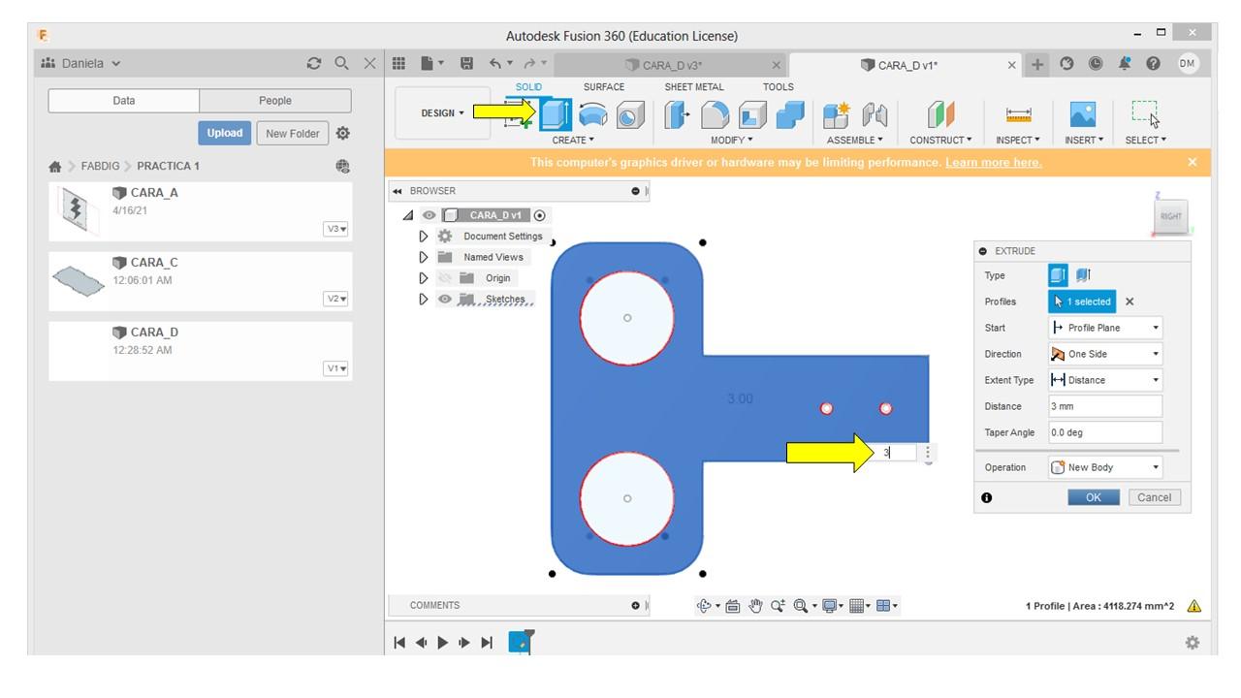Select the Pan hand tool
This screenshot has height=698, width=1241.
pos(756,606)
